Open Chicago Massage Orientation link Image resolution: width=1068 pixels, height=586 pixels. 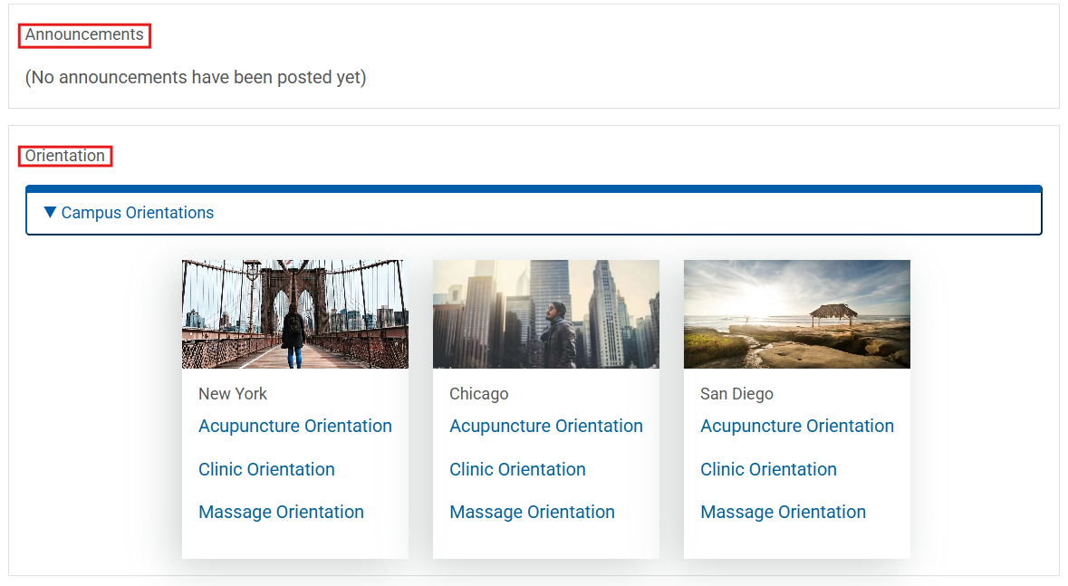coord(532,512)
